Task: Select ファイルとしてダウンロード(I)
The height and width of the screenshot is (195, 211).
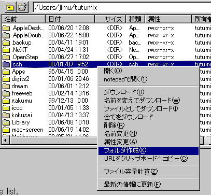Action: tap(148, 109)
